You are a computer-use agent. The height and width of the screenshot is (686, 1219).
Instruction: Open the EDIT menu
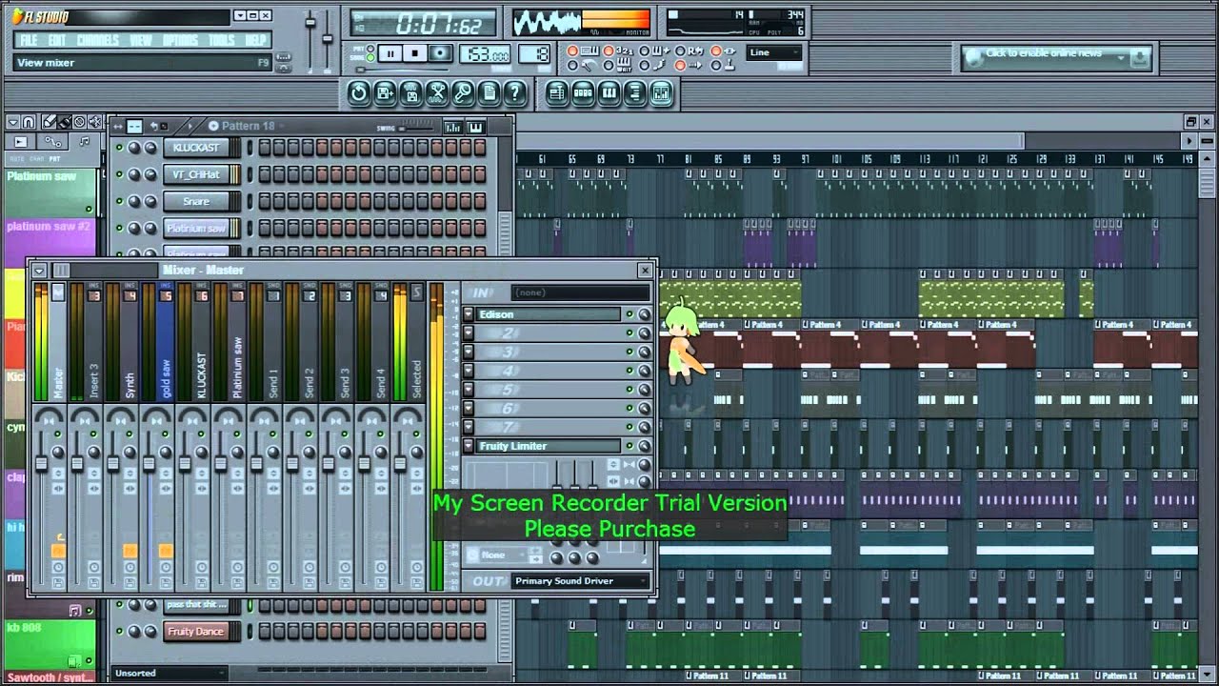[57, 40]
